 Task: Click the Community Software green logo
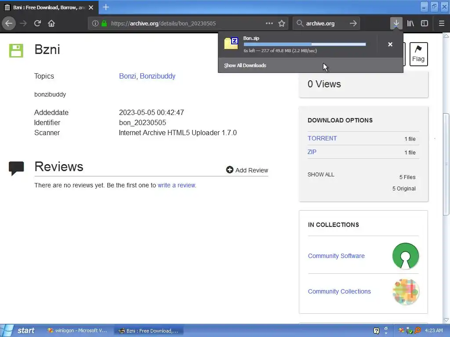pyautogui.click(x=406, y=256)
